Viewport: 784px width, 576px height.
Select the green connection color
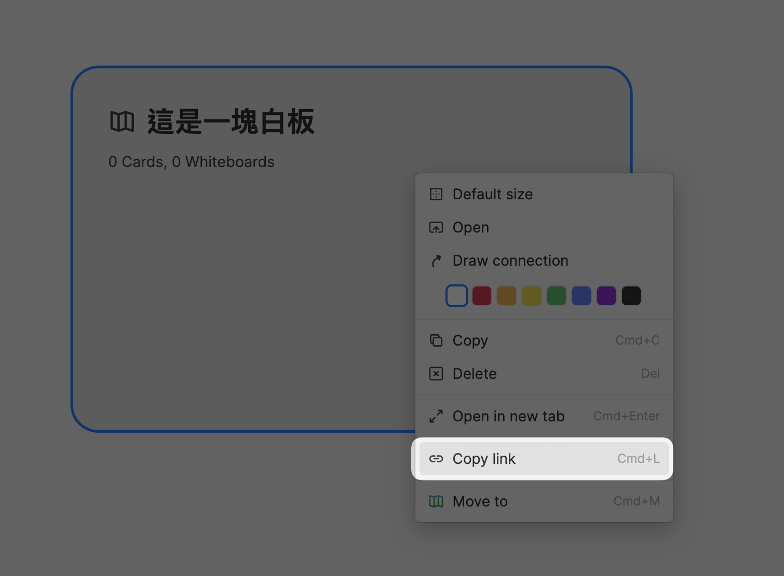[556, 295]
